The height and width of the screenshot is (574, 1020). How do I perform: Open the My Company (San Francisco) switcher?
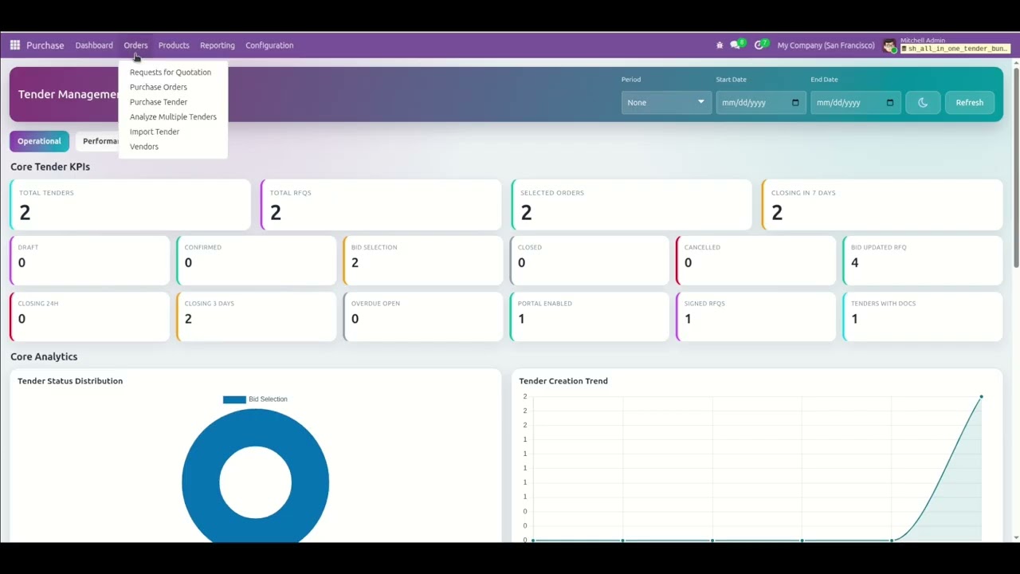point(826,45)
